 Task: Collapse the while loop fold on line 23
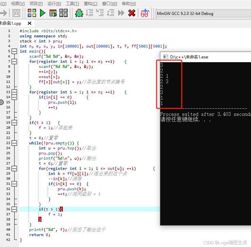click(x=14, y=143)
